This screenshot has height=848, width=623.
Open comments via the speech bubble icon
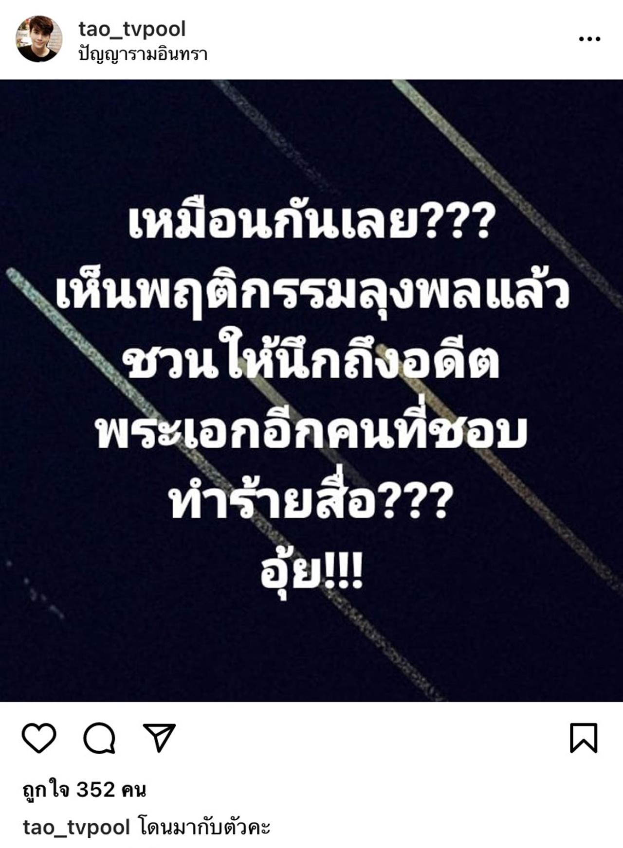pyautogui.click(x=100, y=738)
